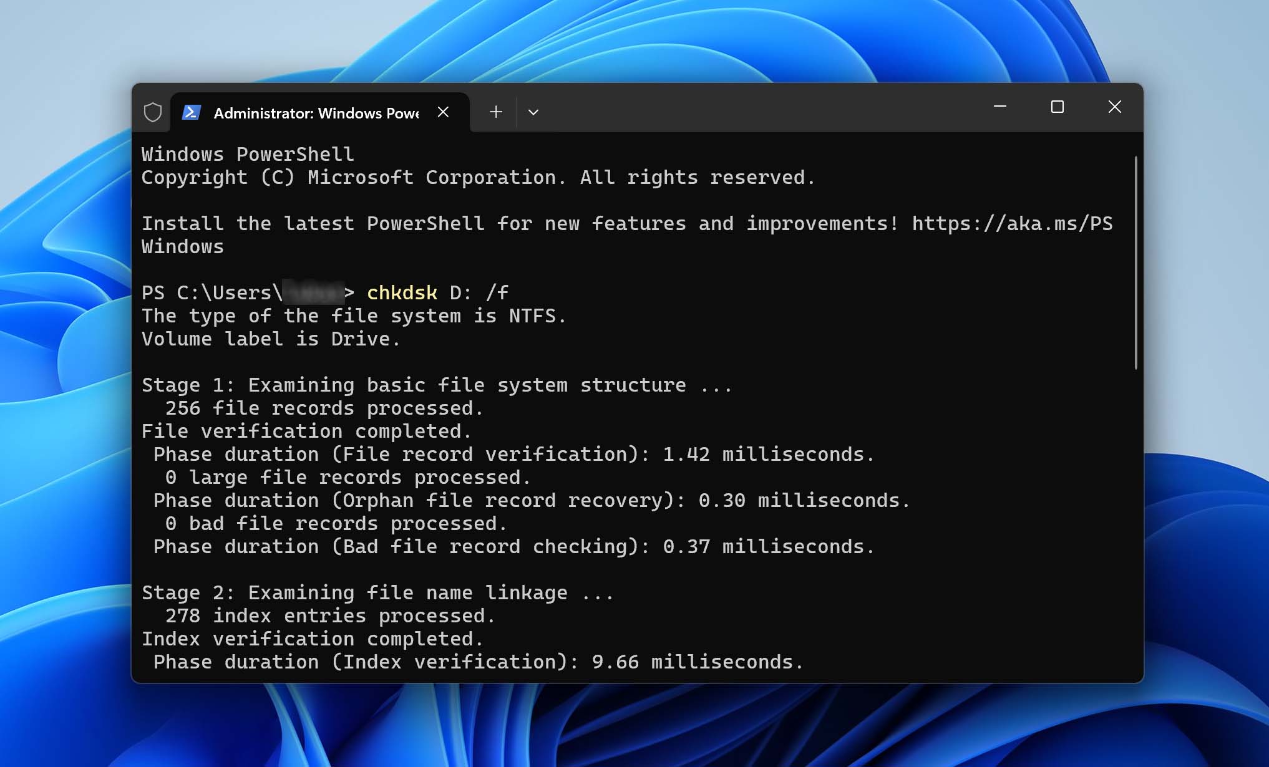
Task: Open a new terminal tab with the plus icon
Action: coord(495,112)
